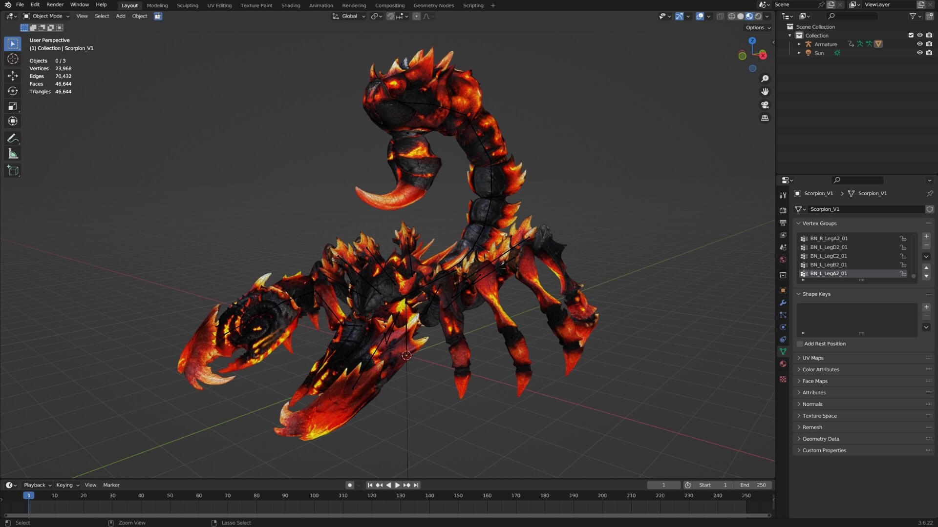
Task: Hide Armature in viewport via eye icon
Action: point(919,44)
